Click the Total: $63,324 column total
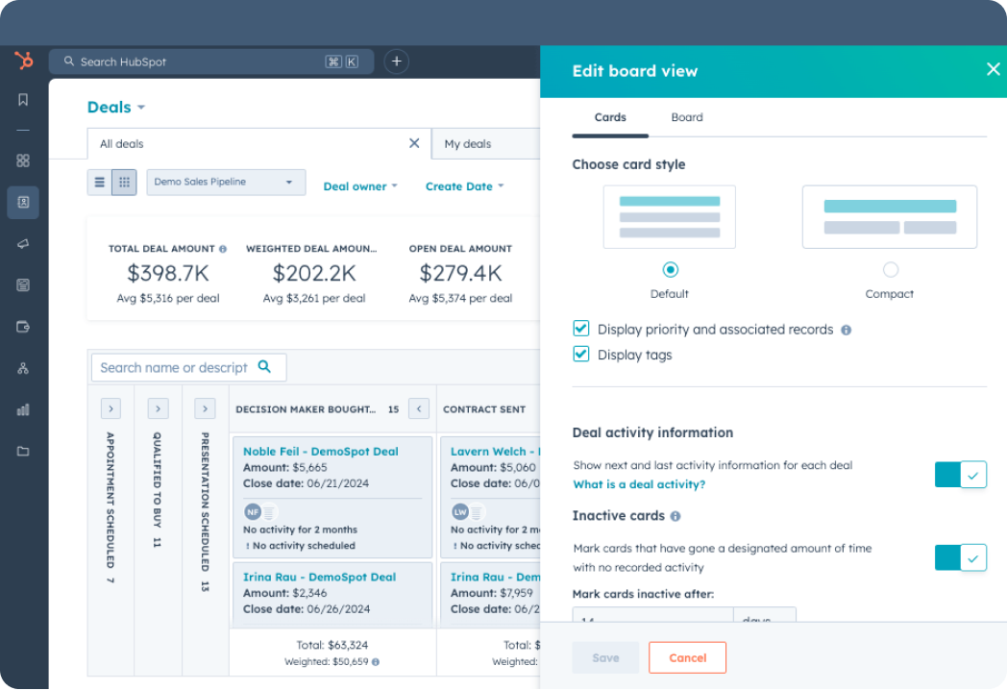 (332, 645)
